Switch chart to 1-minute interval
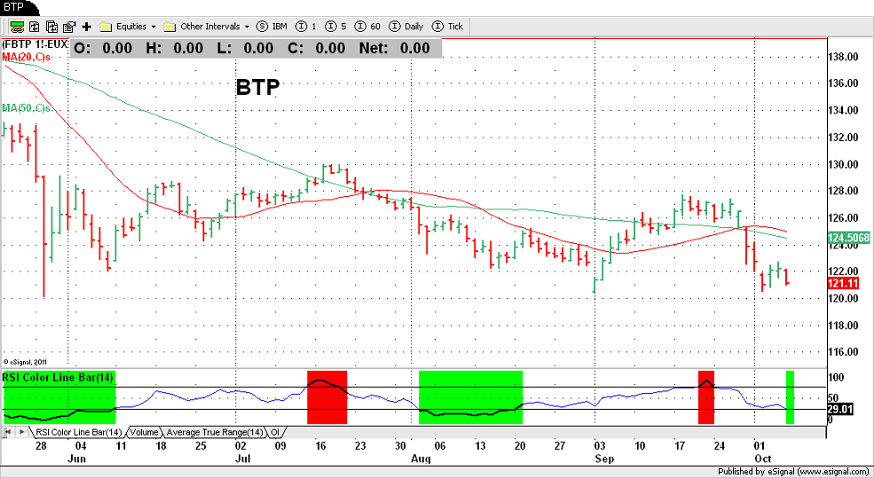 click(x=306, y=27)
